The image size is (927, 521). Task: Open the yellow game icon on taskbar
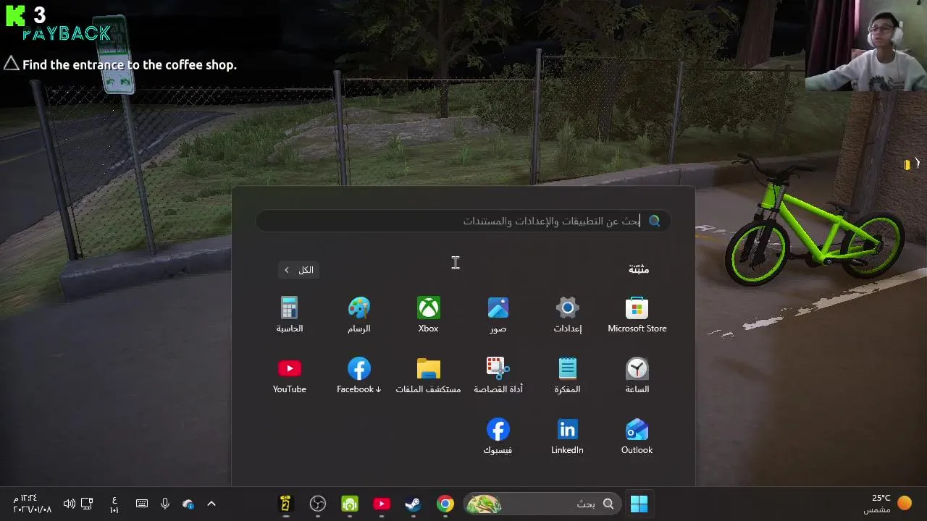click(285, 504)
